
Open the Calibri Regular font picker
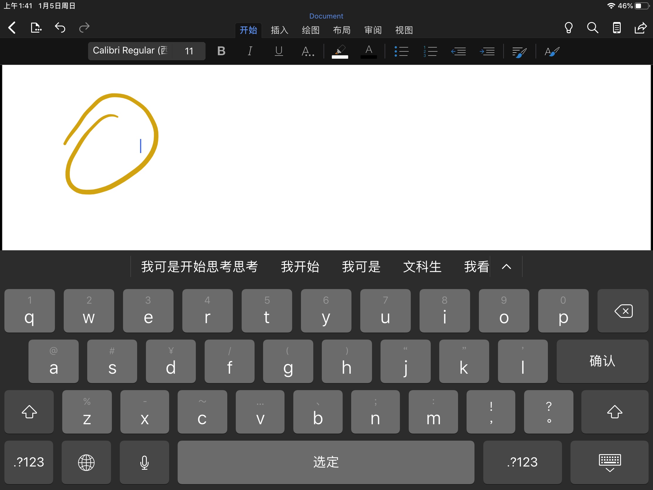coord(130,51)
